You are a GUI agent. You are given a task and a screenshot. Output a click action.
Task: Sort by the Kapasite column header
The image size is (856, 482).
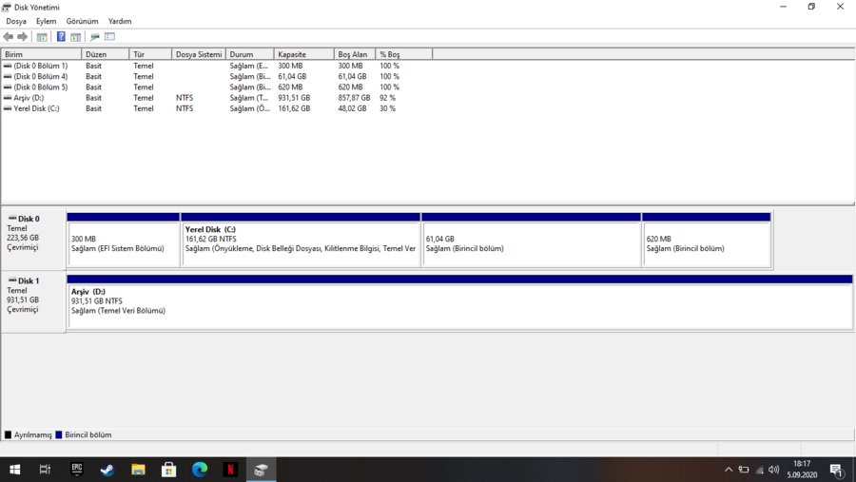(303, 54)
